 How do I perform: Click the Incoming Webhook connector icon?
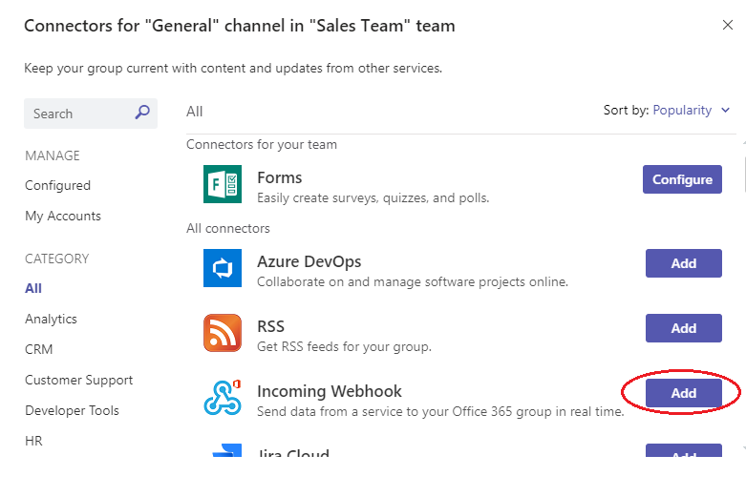point(223,398)
